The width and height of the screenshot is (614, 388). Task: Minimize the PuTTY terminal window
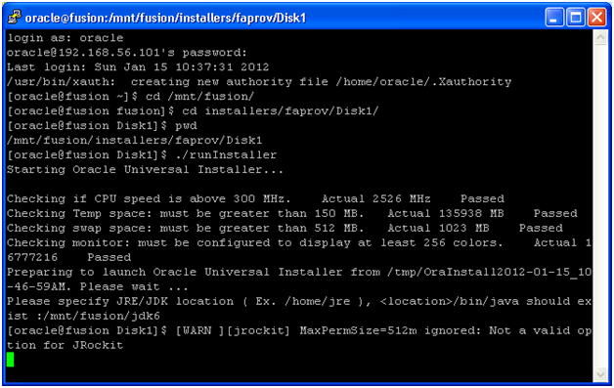[554, 18]
